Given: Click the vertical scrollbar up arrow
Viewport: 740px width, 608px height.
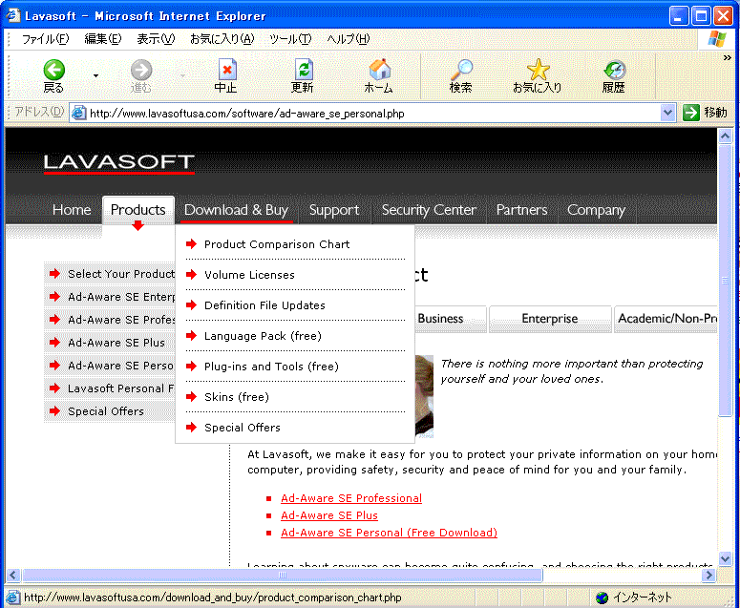Looking at the screenshot, I should 725,136.
